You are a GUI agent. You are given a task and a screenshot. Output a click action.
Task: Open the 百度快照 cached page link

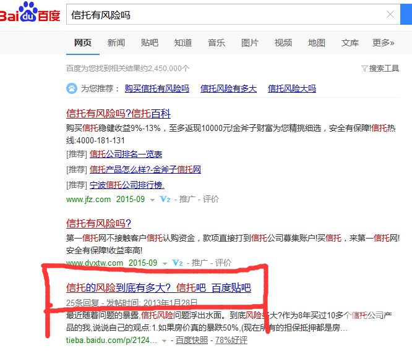click(192, 340)
